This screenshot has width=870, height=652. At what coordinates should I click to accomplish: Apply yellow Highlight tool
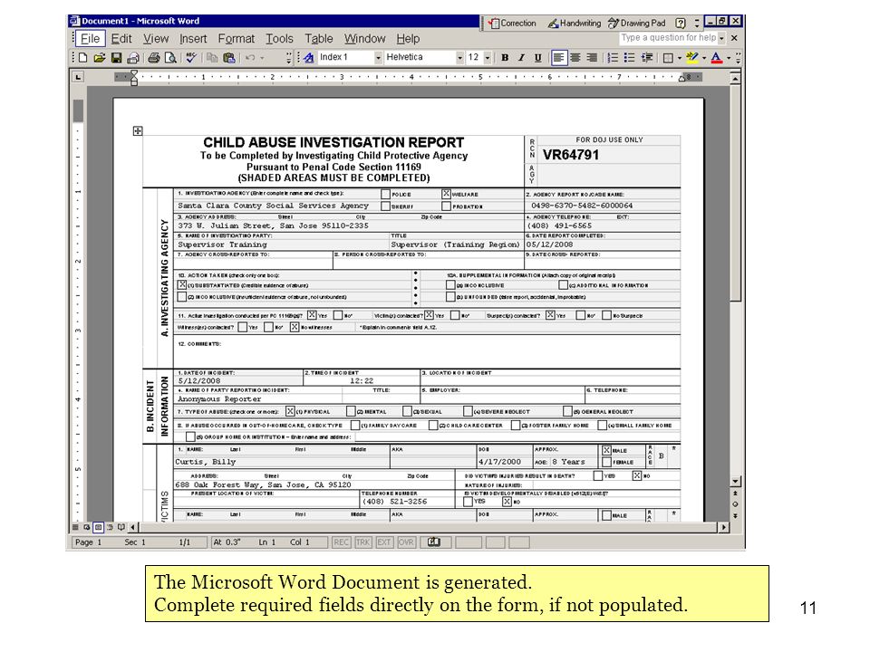(x=691, y=58)
